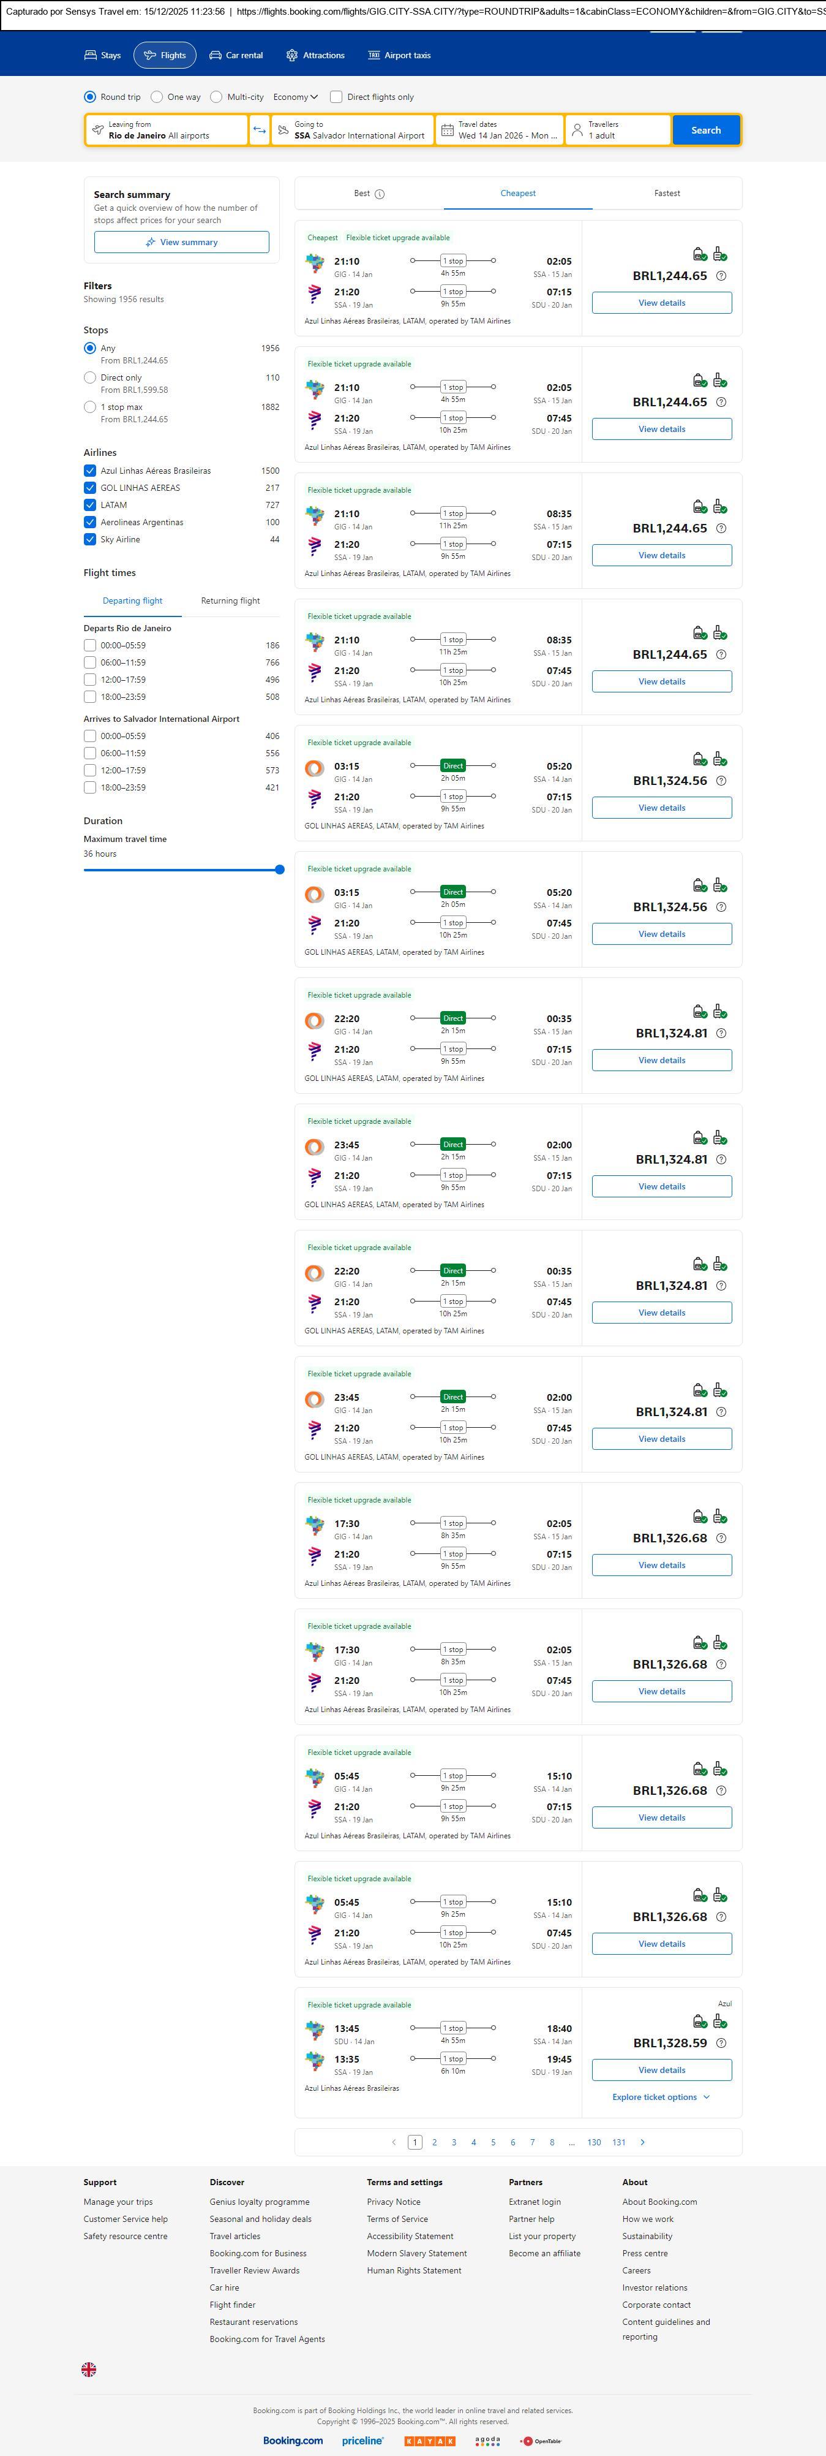Click the blue Search button
Viewport: 826px width, 2456px height.
coord(706,130)
